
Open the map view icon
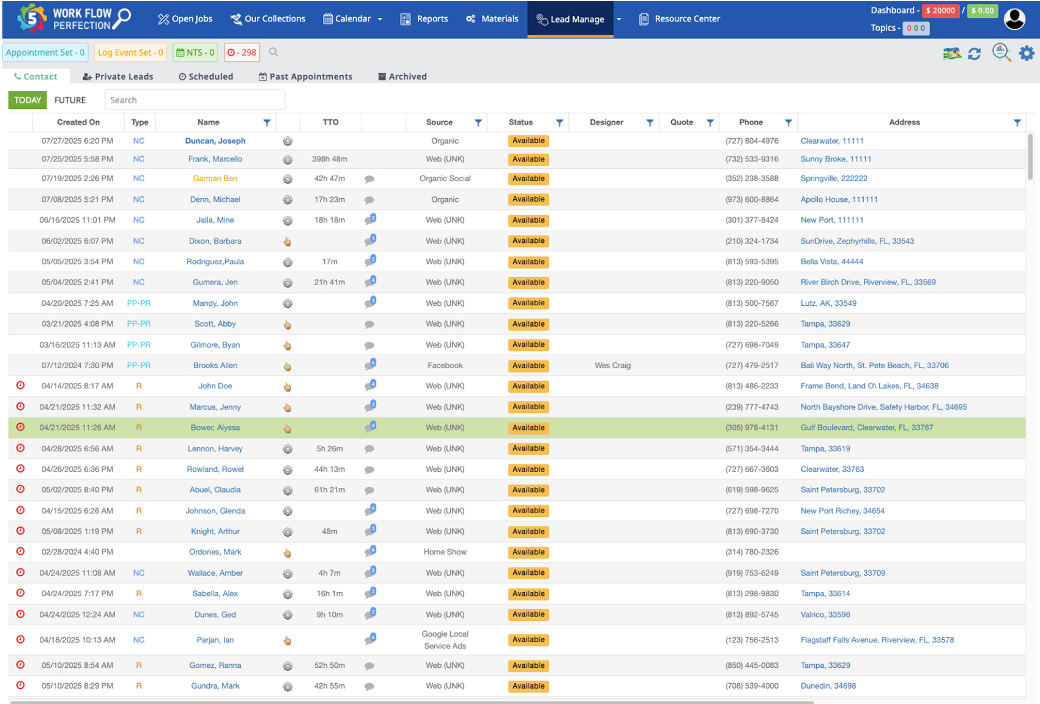point(951,54)
